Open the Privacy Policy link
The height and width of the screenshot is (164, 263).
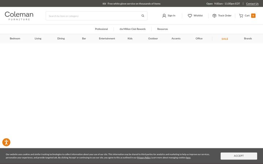click(x=144, y=158)
